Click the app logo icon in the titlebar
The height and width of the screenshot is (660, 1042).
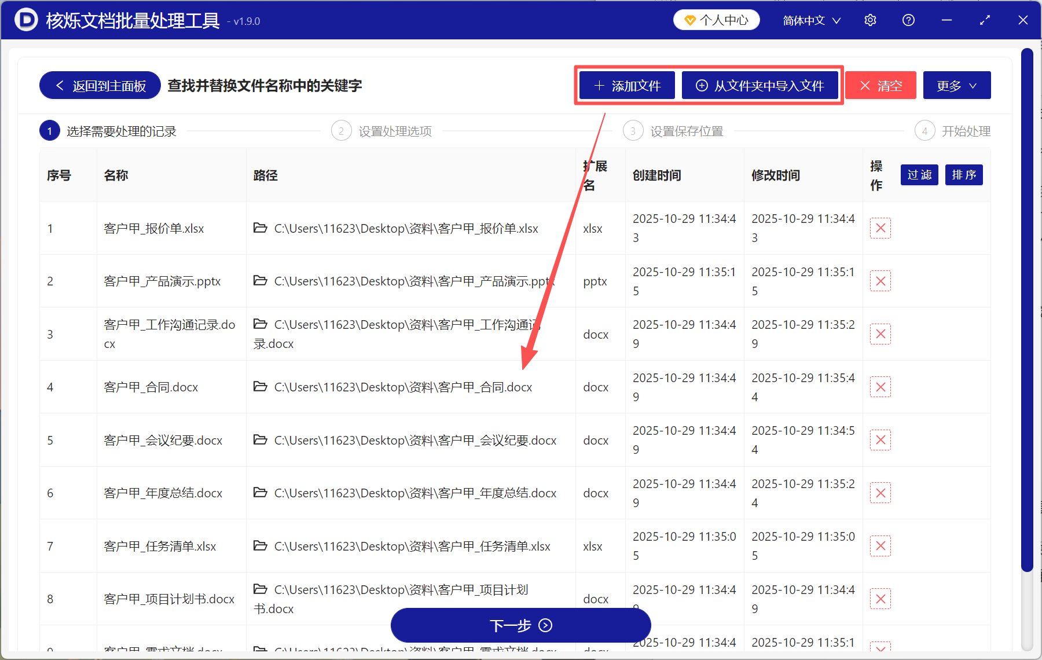(24, 20)
